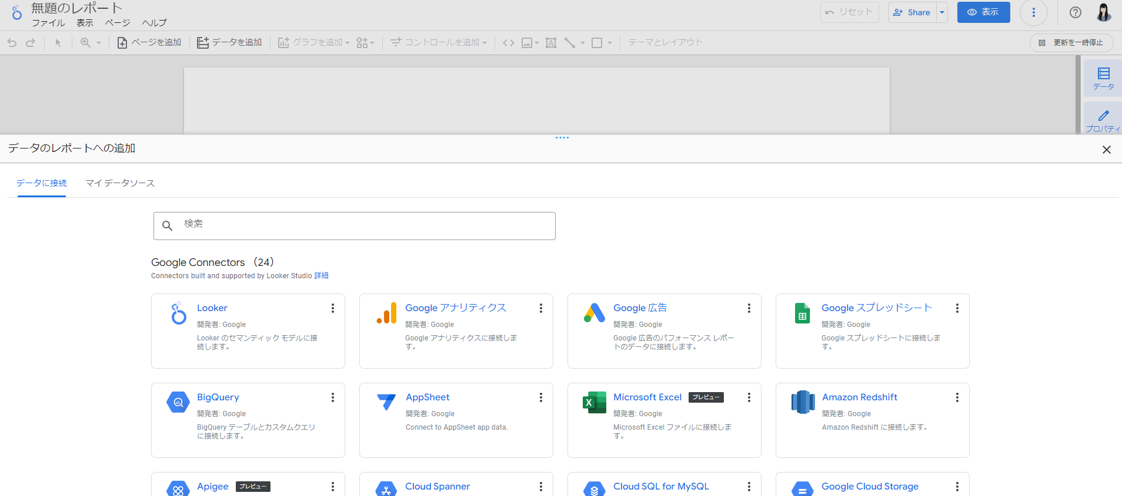
Task: Expand the zoom level dropdown arrow
Action: pyautogui.click(x=99, y=43)
